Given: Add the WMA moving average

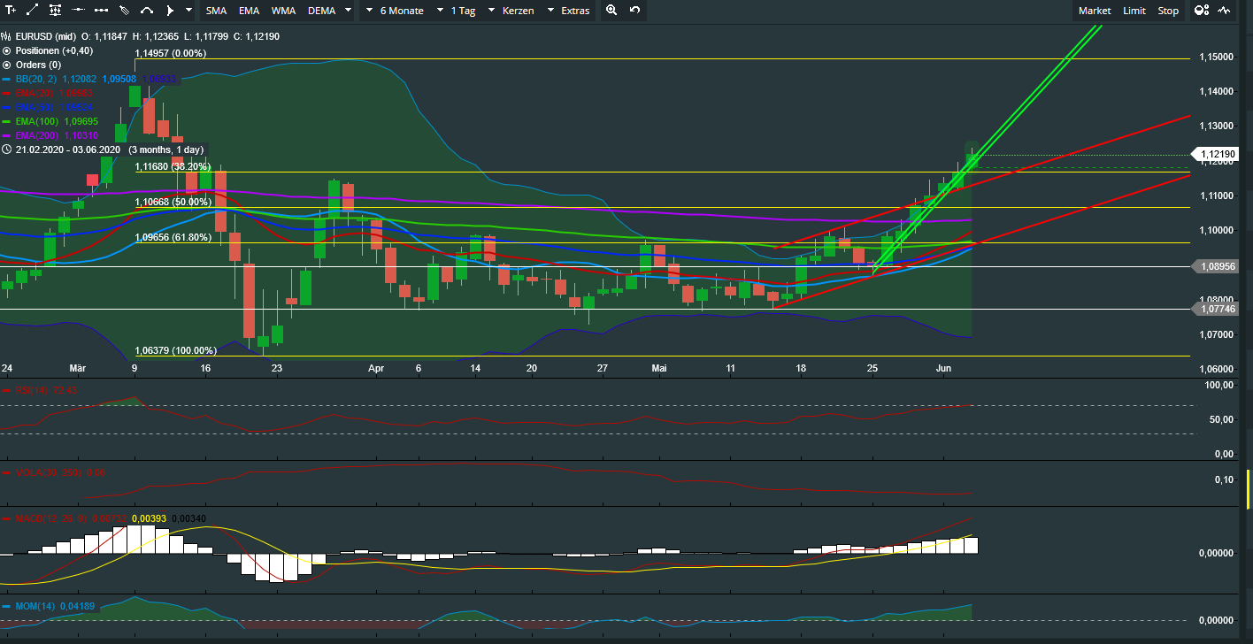Looking at the screenshot, I should [284, 11].
